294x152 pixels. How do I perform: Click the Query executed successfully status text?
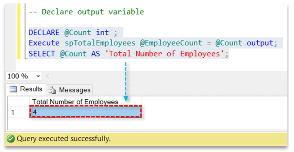click(x=64, y=139)
